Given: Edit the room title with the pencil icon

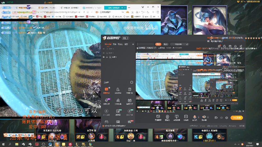Looking at the screenshot, I should coord(155,48).
